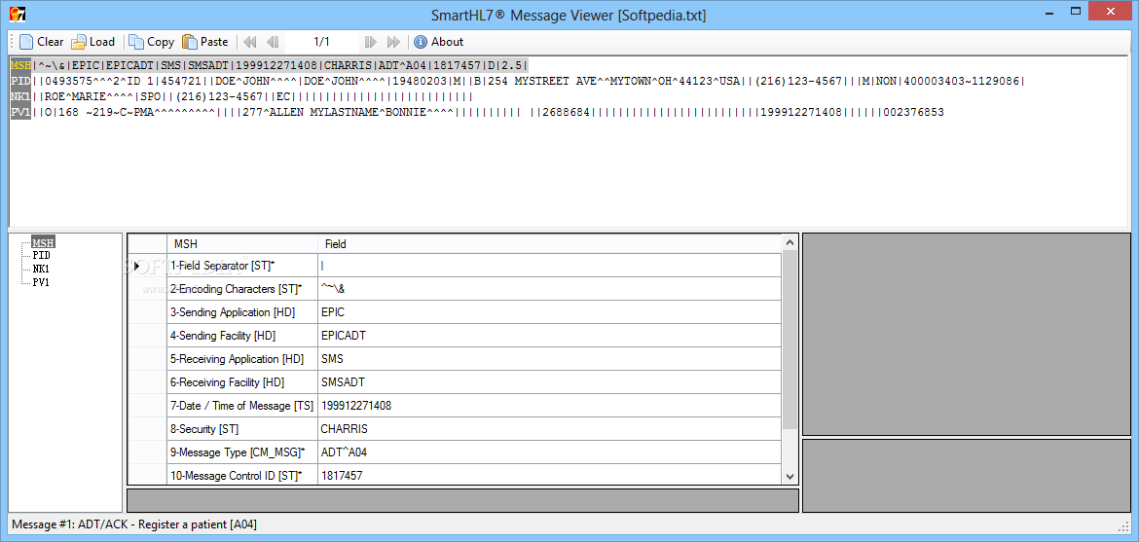Select the 6-Receiving Facility row
This screenshot has height=542, width=1139.
(x=455, y=382)
